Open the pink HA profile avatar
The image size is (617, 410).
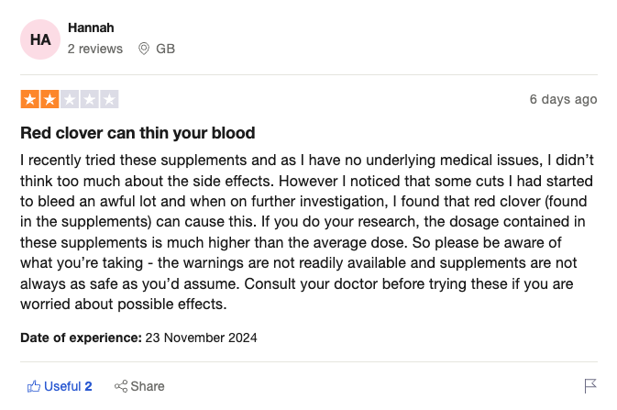click(x=40, y=39)
